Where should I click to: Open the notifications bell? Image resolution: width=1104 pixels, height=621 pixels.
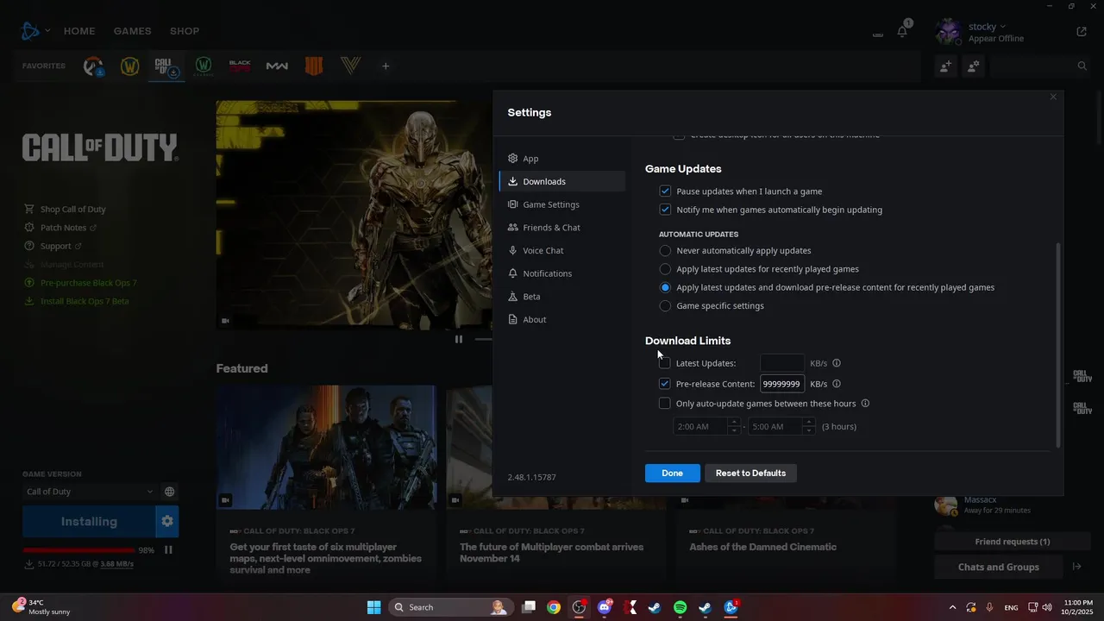coord(902,32)
